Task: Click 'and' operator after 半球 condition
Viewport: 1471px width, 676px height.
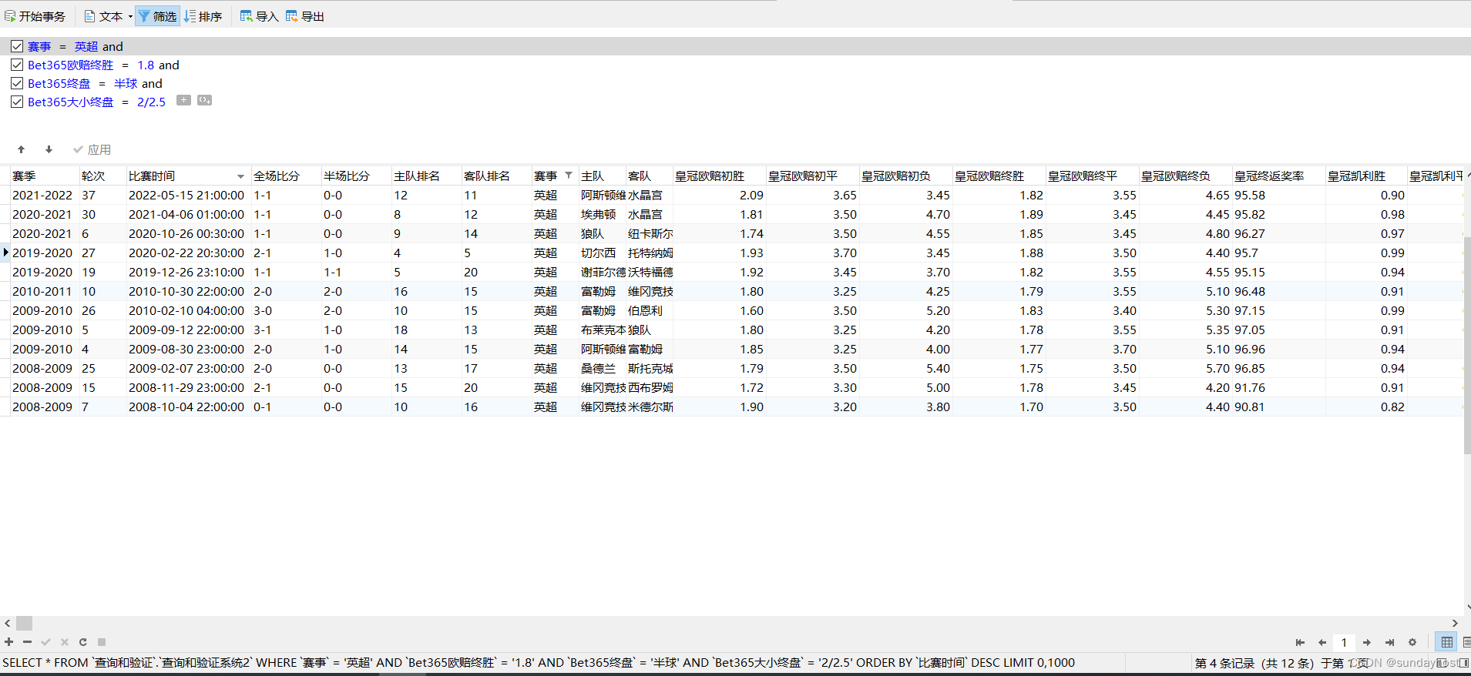Action: click(x=152, y=83)
